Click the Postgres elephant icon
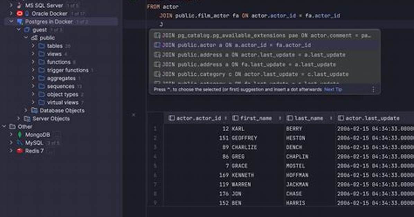The width and height of the screenshot is (414, 217). (x=19, y=21)
